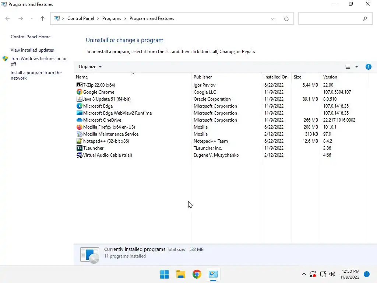
Task: Go forward with the forward arrow
Action: [21, 18]
